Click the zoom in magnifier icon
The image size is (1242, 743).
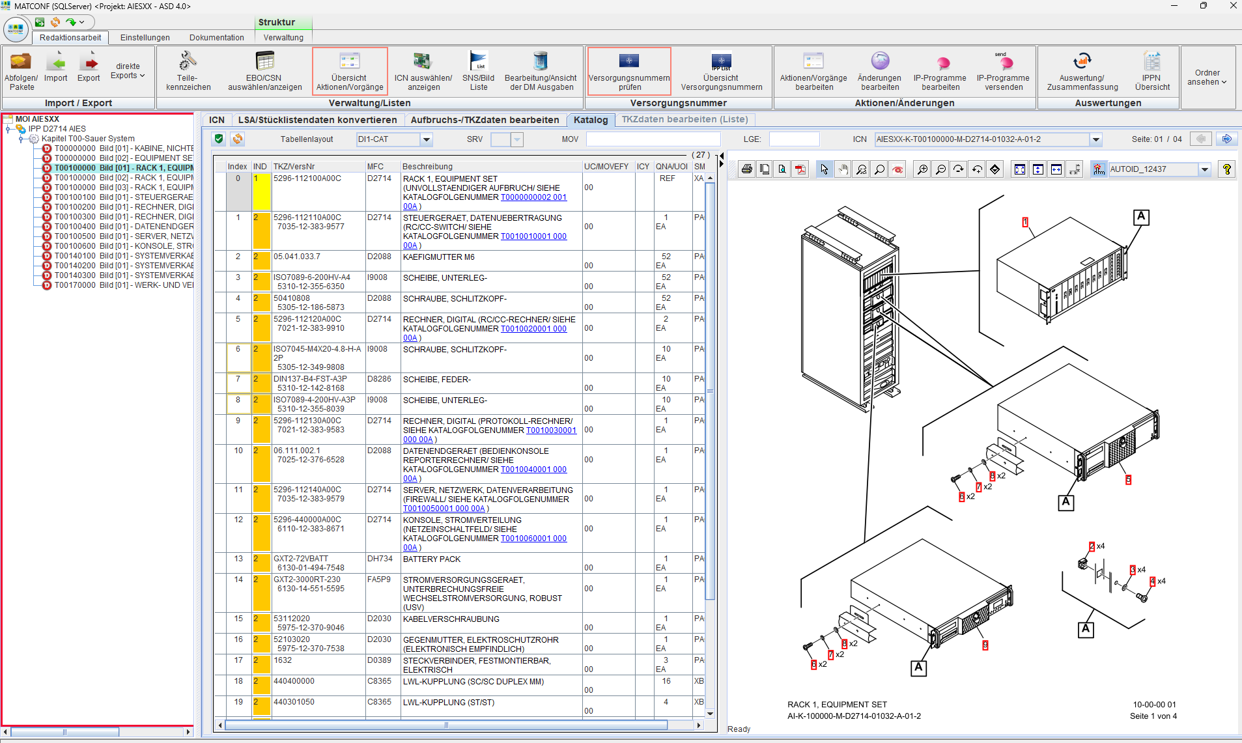pos(922,169)
